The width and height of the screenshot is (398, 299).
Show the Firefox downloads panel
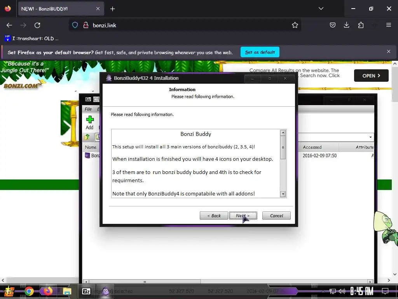[x=346, y=25]
